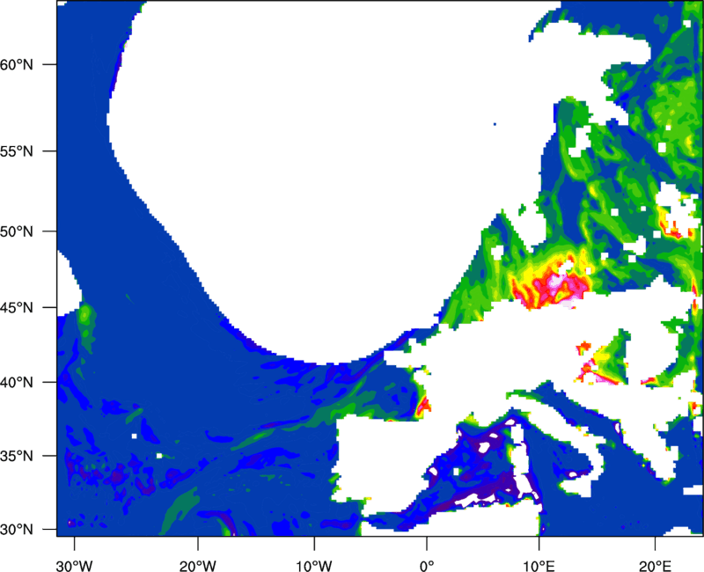Click the 40°N latitude label
Viewport: 704px width, 572px height.
[17, 383]
